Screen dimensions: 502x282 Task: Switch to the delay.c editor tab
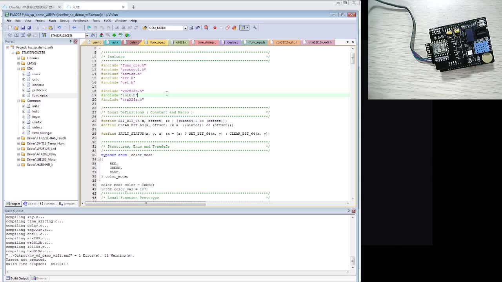pos(132,42)
